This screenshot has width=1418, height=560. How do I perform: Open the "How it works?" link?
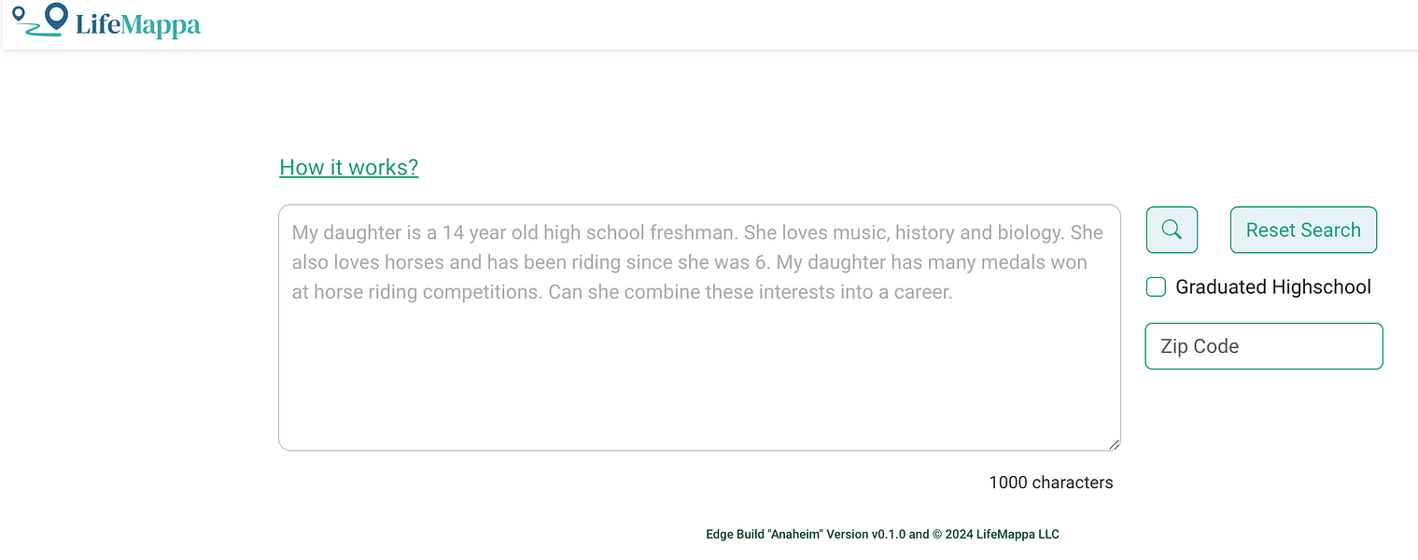(x=348, y=167)
